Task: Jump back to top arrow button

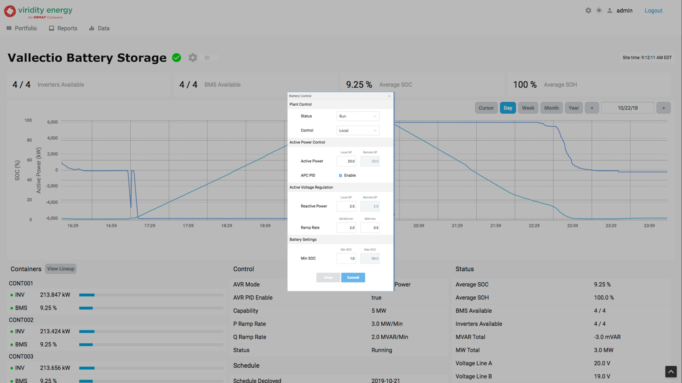Action: click(671, 372)
